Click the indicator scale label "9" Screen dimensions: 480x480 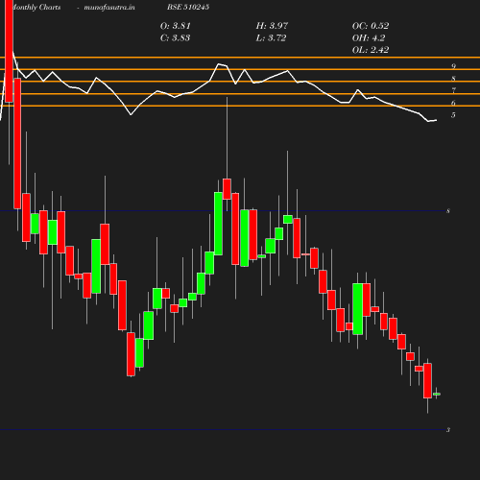453,66
